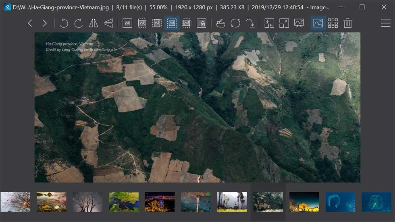
Task: Open the hamburger main menu
Action: click(386, 23)
